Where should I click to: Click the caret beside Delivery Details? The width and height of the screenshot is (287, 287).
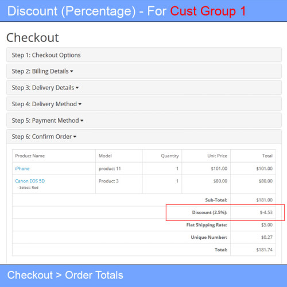click(x=77, y=88)
